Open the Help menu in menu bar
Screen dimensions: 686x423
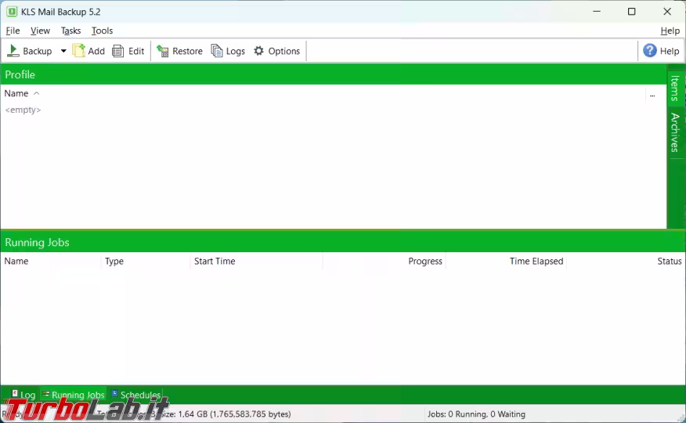(670, 31)
